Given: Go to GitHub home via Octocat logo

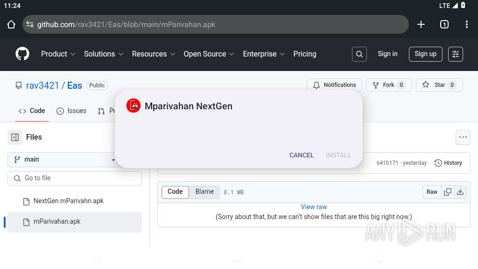Looking at the screenshot, I should coord(22,54).
